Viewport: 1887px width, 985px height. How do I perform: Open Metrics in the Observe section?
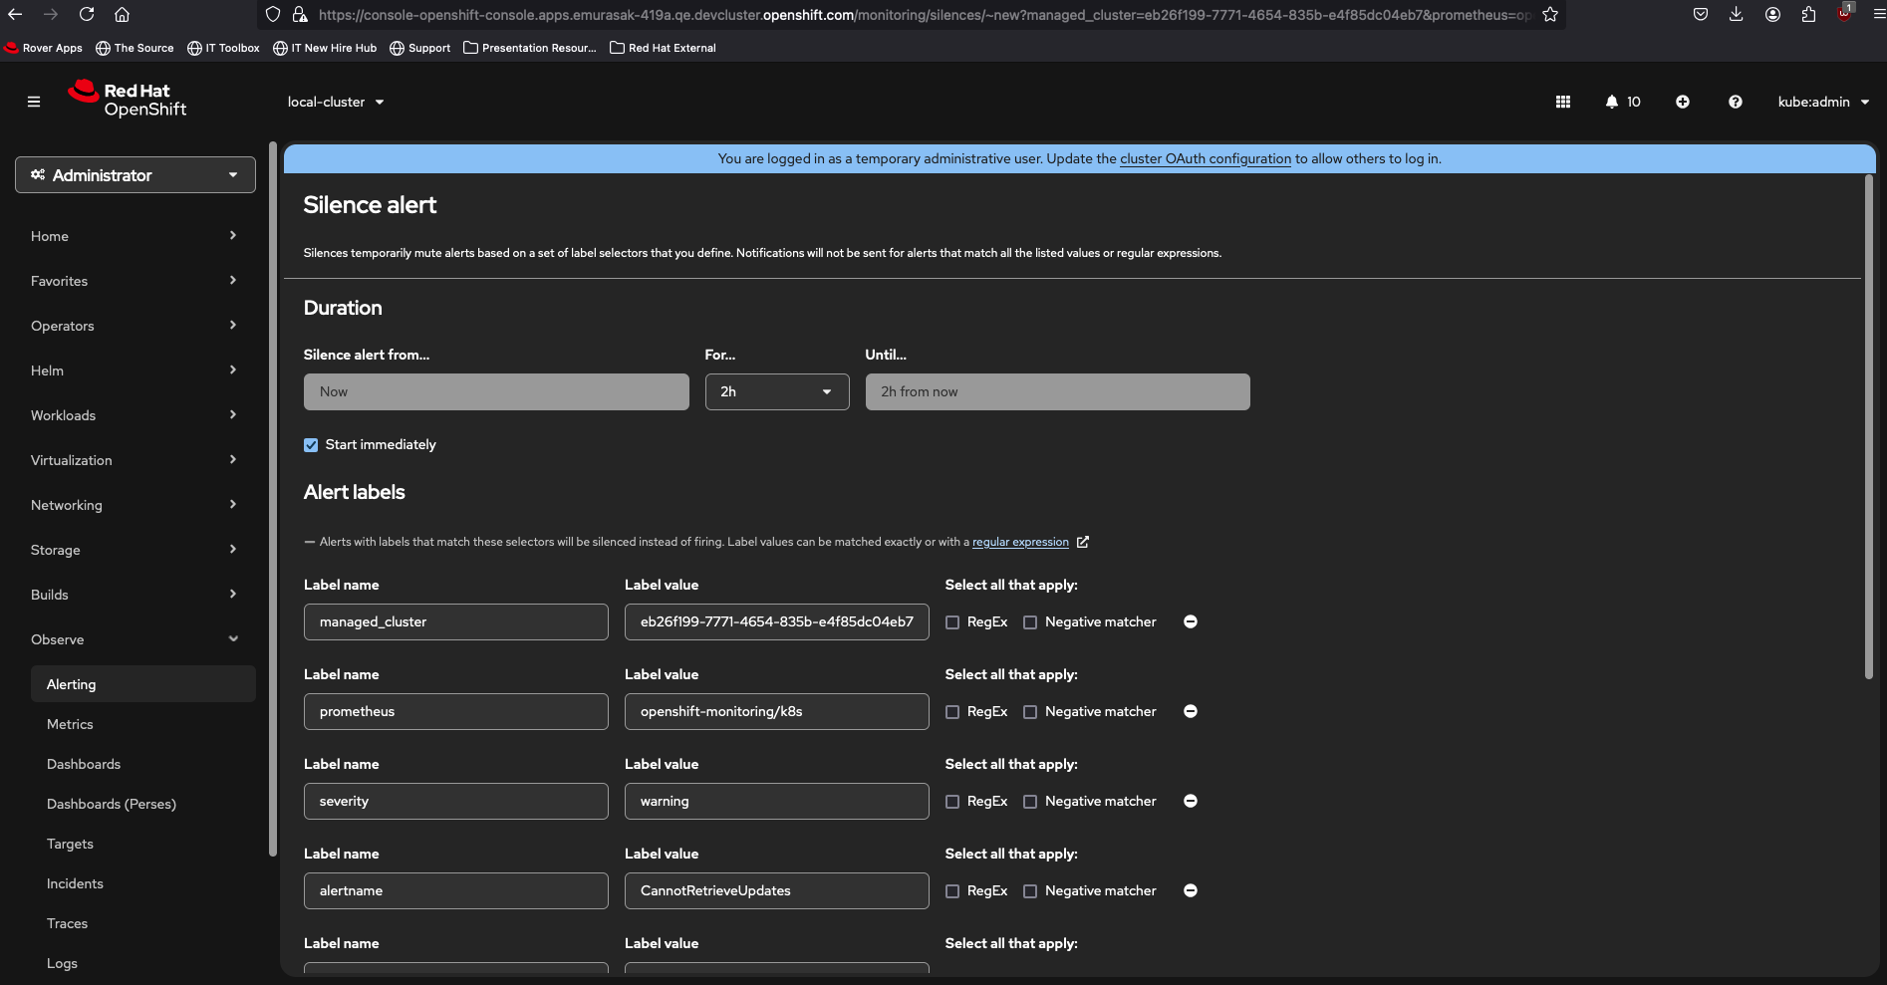[x=70, y=724]
